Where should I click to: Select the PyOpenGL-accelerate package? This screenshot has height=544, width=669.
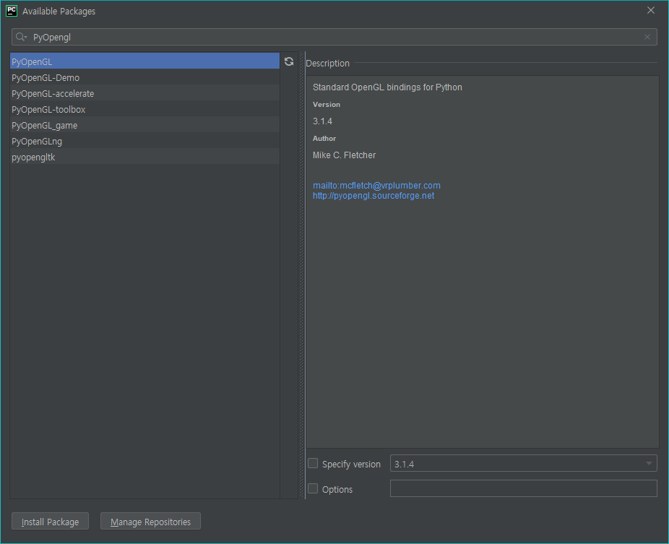pyautogui.click(x=144, y=93)
